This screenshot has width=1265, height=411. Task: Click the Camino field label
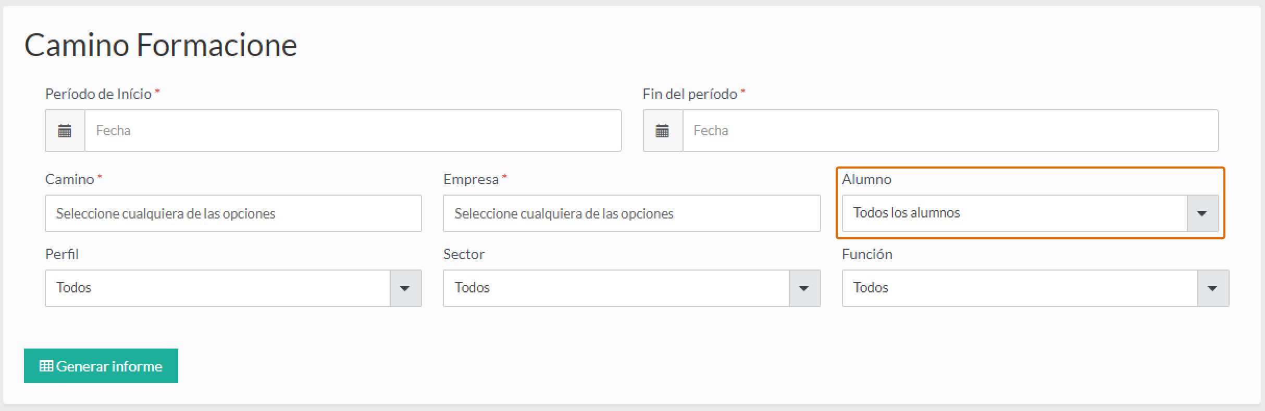[x=69, y=179]
